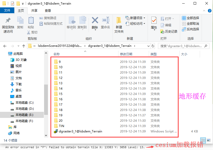Image resolution: width=213 pixels, height=150 pixels.
Task: Expand the hidden breadcrumb path chevrons
Action: (x=34, y=46)
